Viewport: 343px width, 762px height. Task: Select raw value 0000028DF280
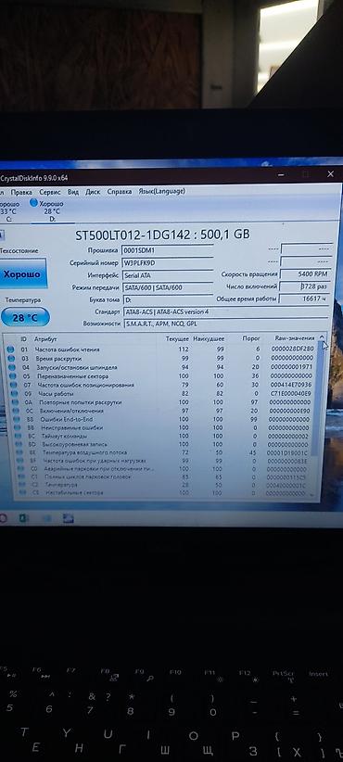pos(292,349)
